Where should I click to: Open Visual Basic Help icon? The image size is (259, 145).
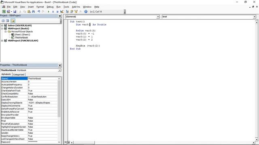[86, 12]
